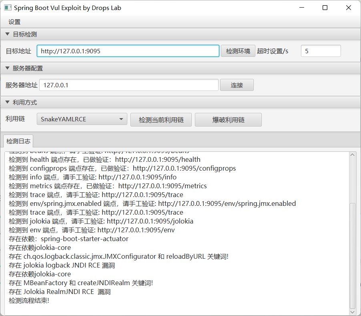Click the scrollbar up arrow in the log

point(353,155)
